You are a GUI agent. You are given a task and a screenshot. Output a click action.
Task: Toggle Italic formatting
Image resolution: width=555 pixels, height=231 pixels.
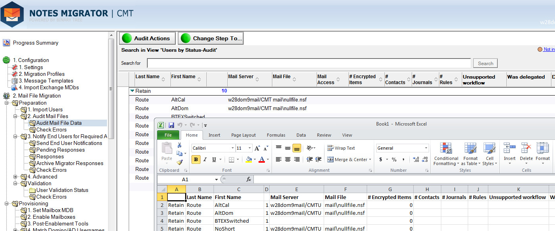click(x=205, y=160)
